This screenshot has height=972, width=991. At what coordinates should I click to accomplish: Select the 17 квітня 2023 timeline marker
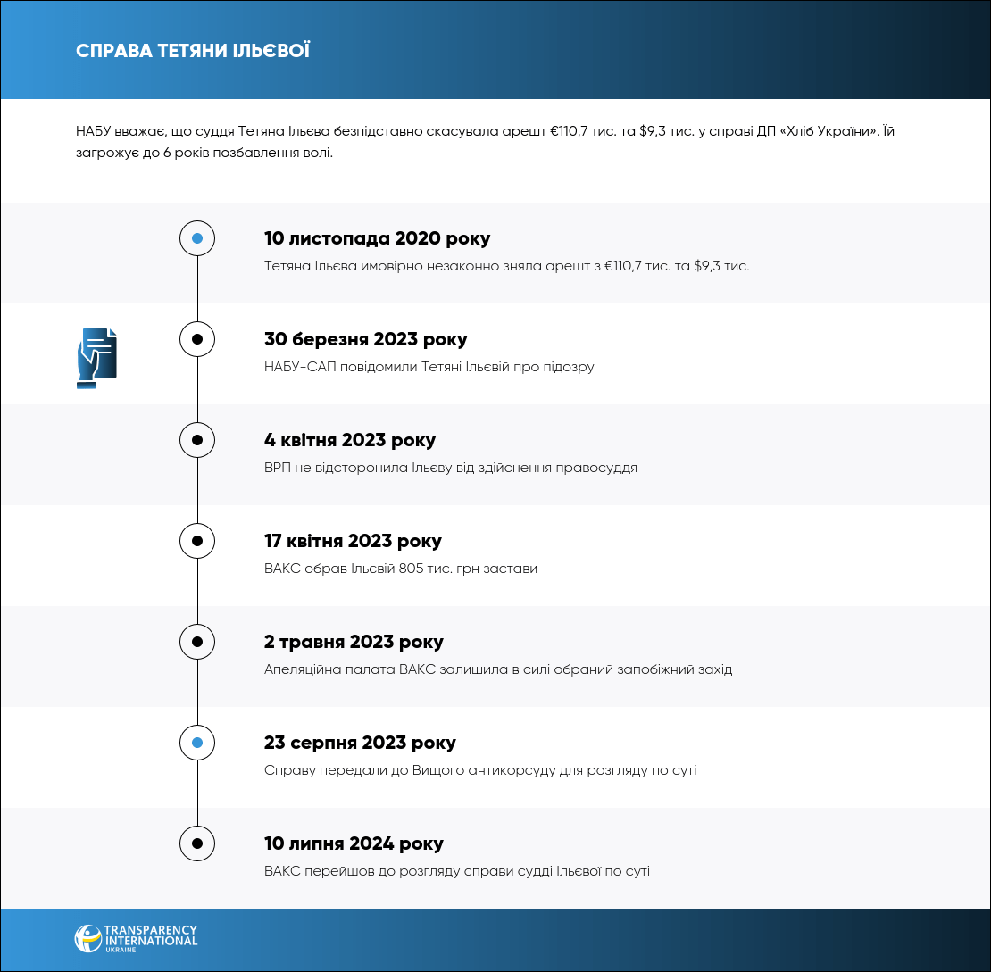(x=197, y=541)
